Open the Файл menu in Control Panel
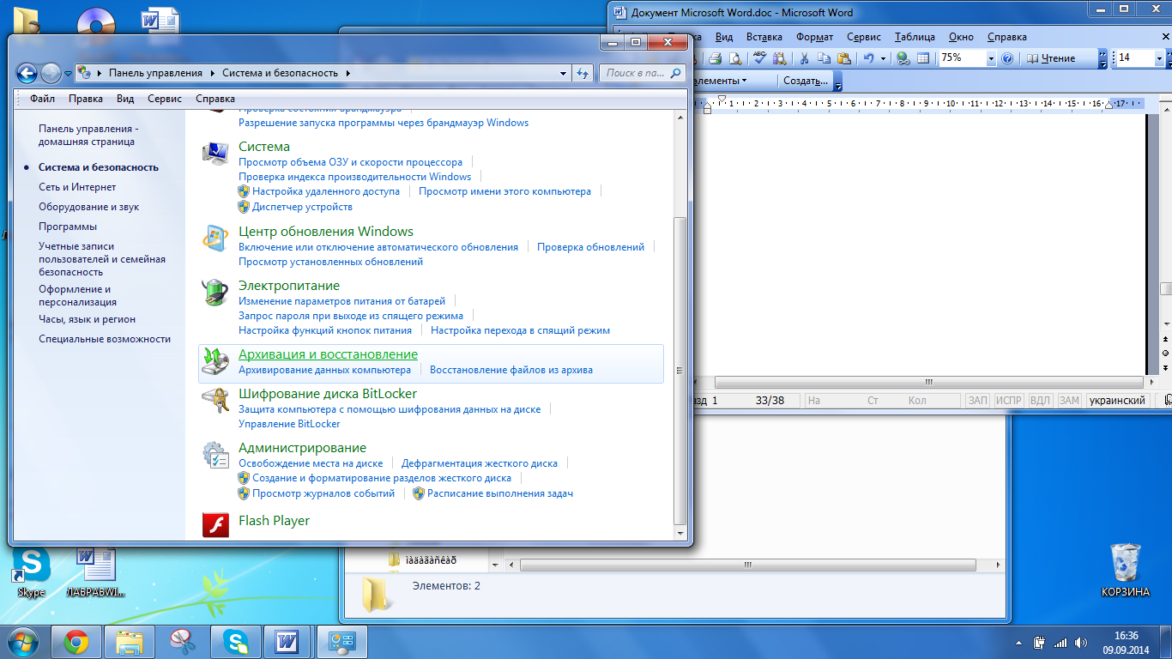 (42, 99)
